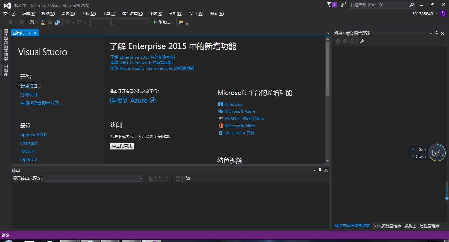449x242 pixels.
Task: Expand the 附加 button dropdown arrow
Action: (173, 22)
